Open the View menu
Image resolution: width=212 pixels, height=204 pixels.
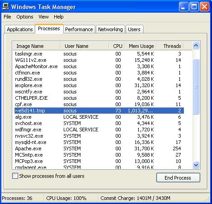click(x=43, y=17)
